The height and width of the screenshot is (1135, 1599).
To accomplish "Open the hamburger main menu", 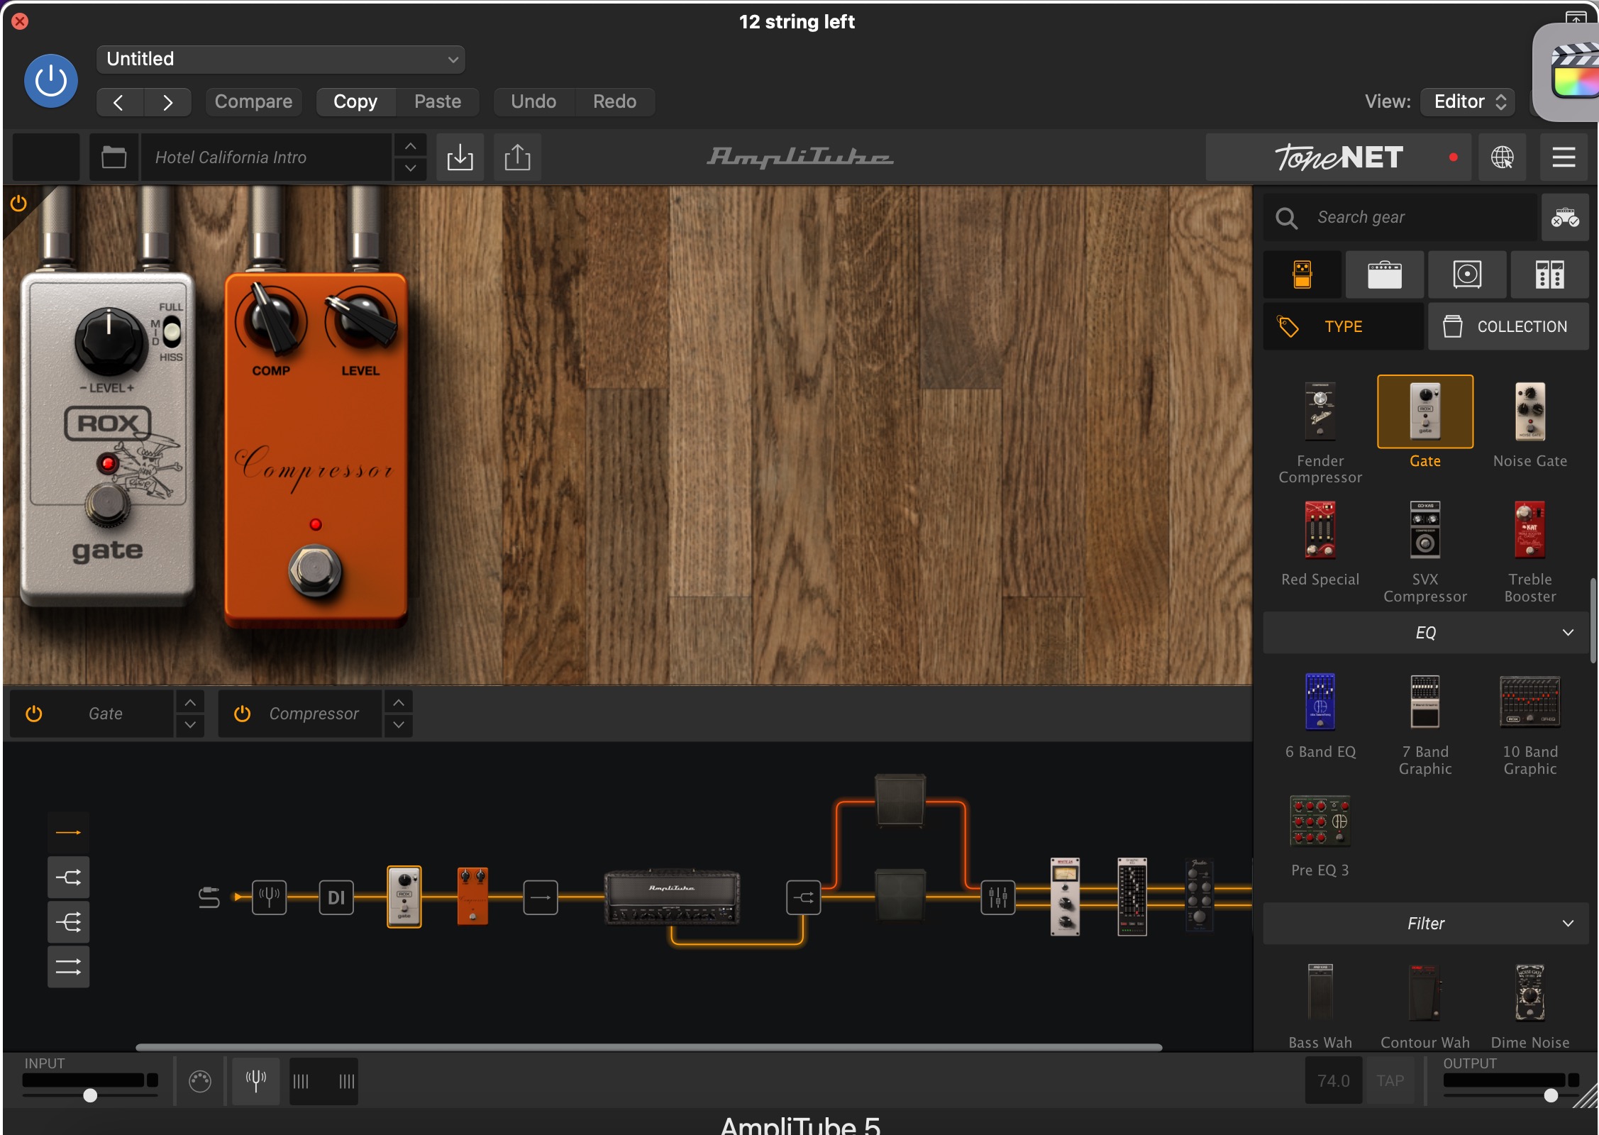I will coord(1564,157).
